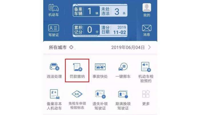View 未处违法 unhandled violations count

pos(113,11)
